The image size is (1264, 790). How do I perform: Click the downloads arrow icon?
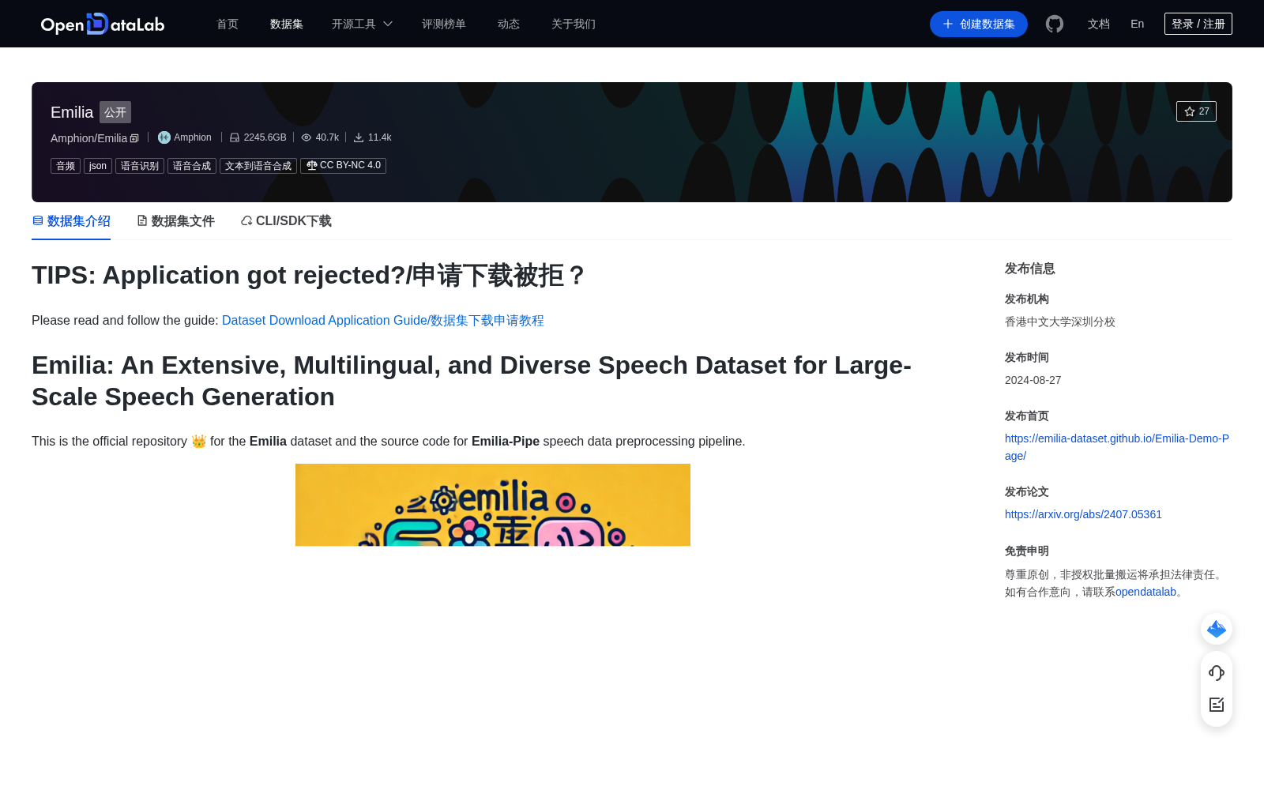[359, 137]
